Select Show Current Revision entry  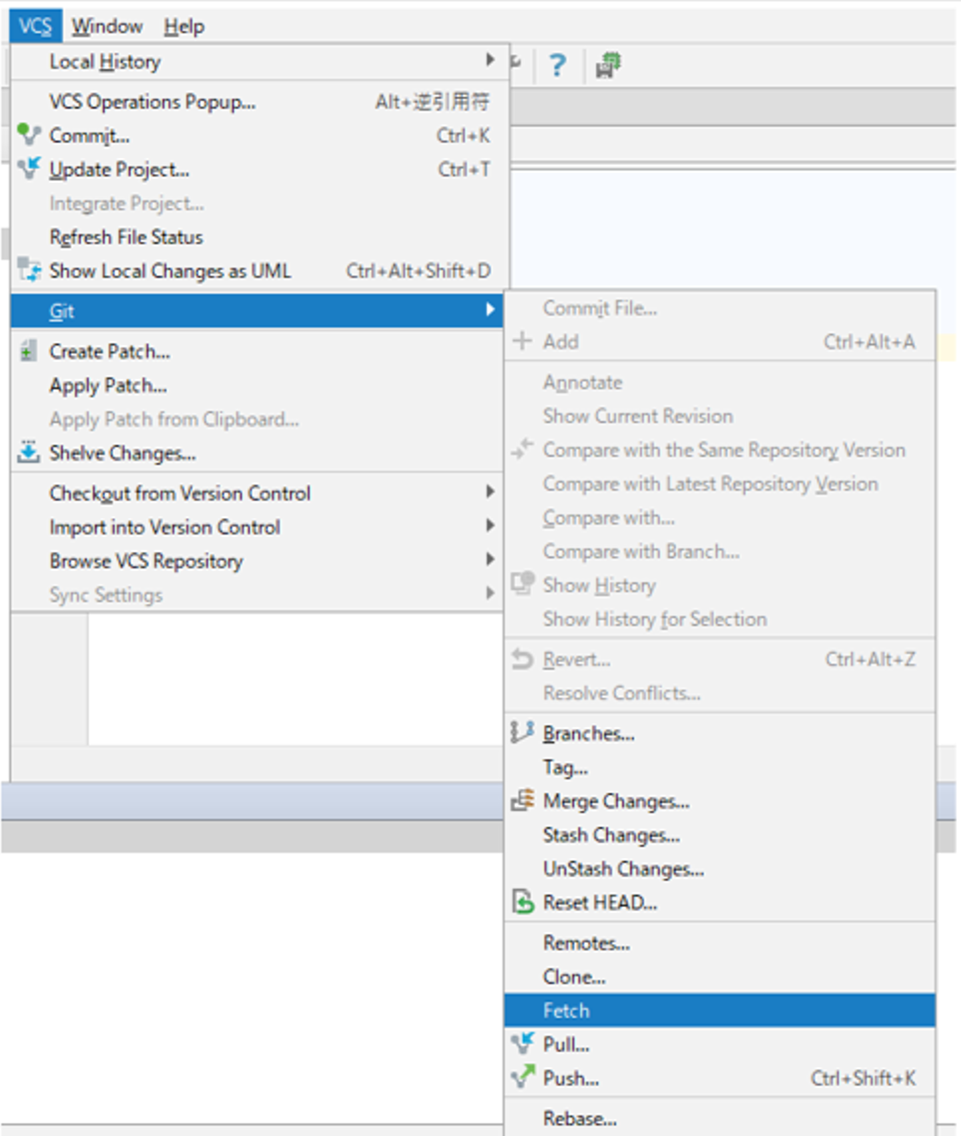pos(719,416)
